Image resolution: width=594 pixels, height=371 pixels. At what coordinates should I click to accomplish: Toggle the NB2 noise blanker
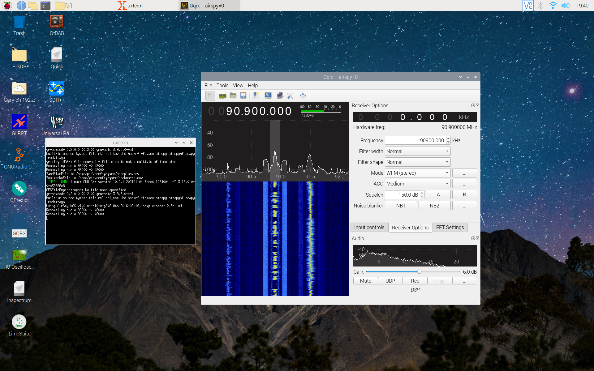point(434,206)
